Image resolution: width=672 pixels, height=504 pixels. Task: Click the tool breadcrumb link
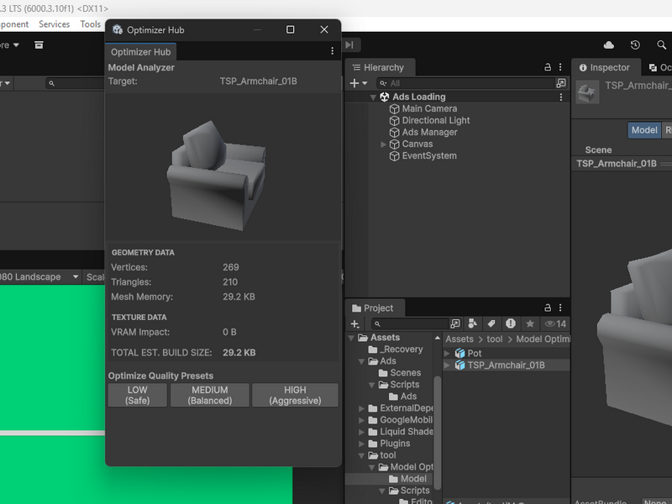(x=494, y=339)
